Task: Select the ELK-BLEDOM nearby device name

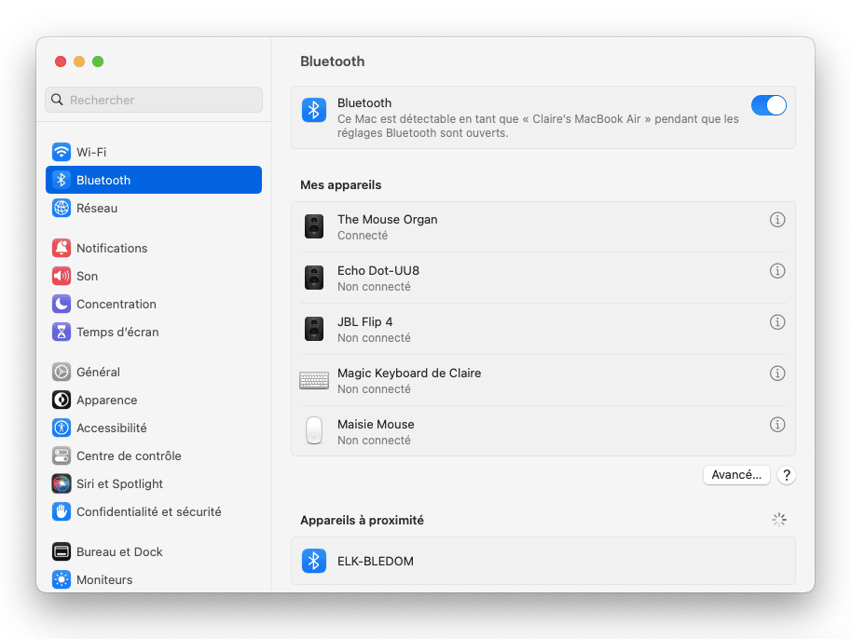Action: tap(376, 562)
